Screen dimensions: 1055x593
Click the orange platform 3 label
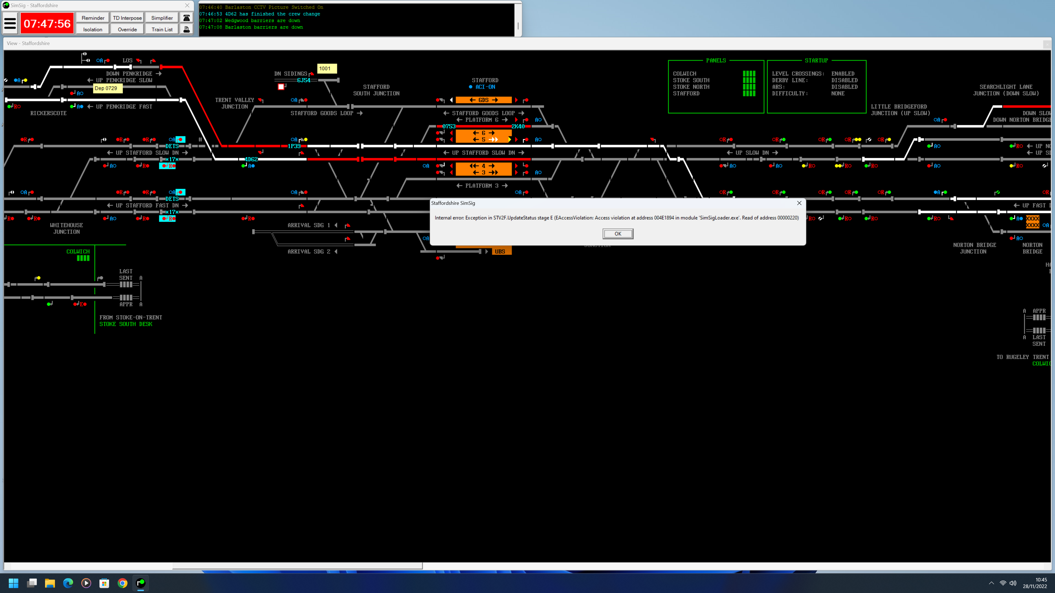tap(484, 172)
